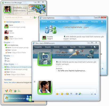
Task: Select Tamer under Cuma toplanması group
Action: coord(16,53)
